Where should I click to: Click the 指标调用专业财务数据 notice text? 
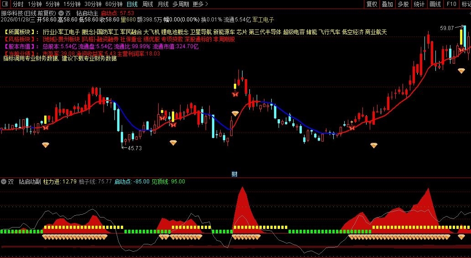(x=31, y=59)
